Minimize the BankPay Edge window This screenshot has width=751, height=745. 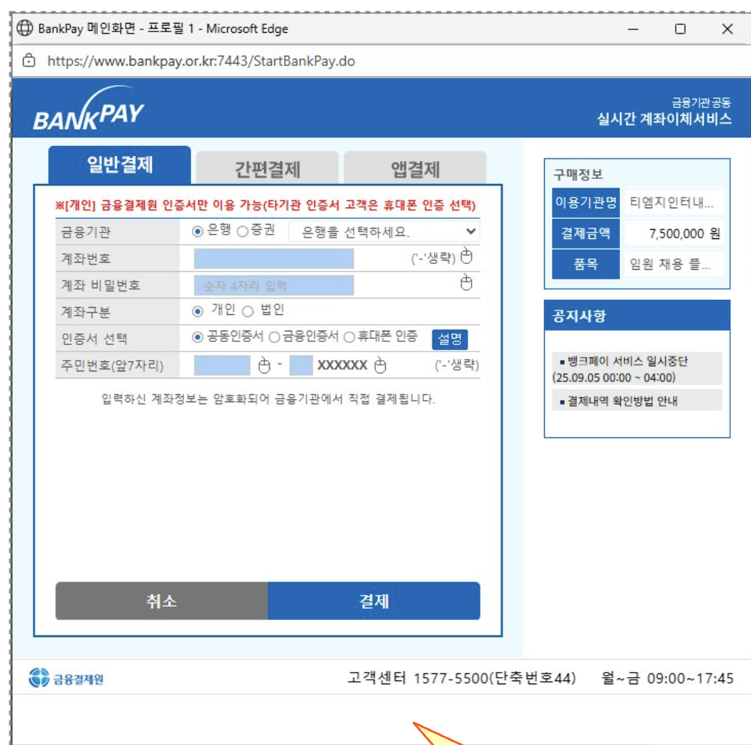click(x=633, y=29)
